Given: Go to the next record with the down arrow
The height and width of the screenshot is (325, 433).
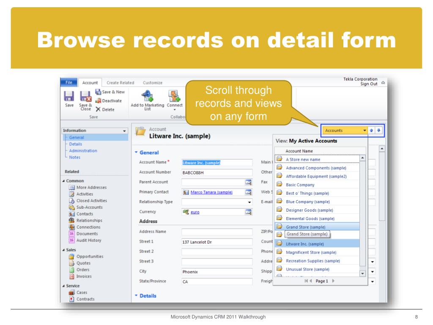Looking at the screenshot, I should coord(378,130).
